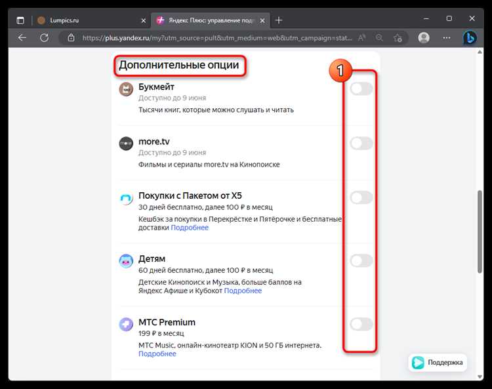492x389 pixels.
Task: Click the address bar URL
Action: (217, 38)
